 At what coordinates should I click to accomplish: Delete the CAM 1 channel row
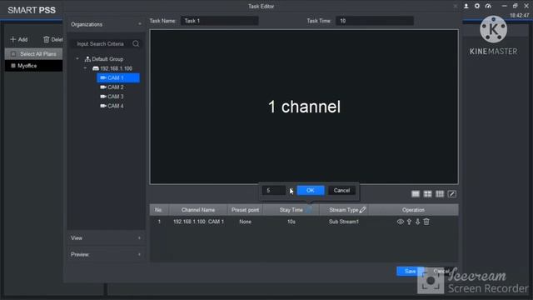click(426, 222)
